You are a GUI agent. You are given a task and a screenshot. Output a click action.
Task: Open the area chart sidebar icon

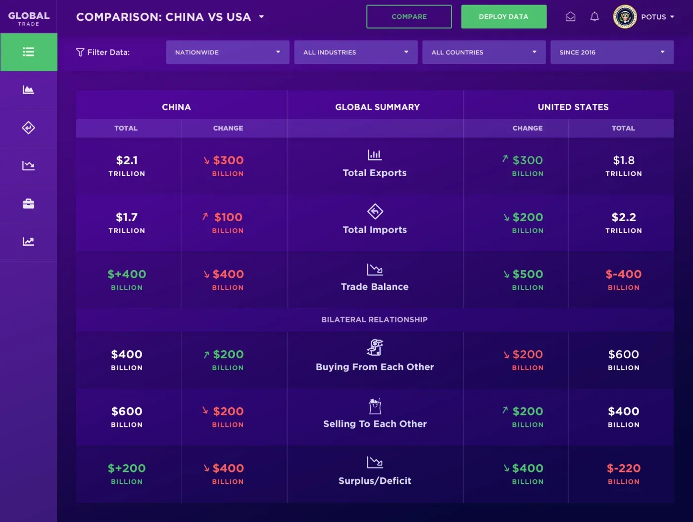click(28, 90)
